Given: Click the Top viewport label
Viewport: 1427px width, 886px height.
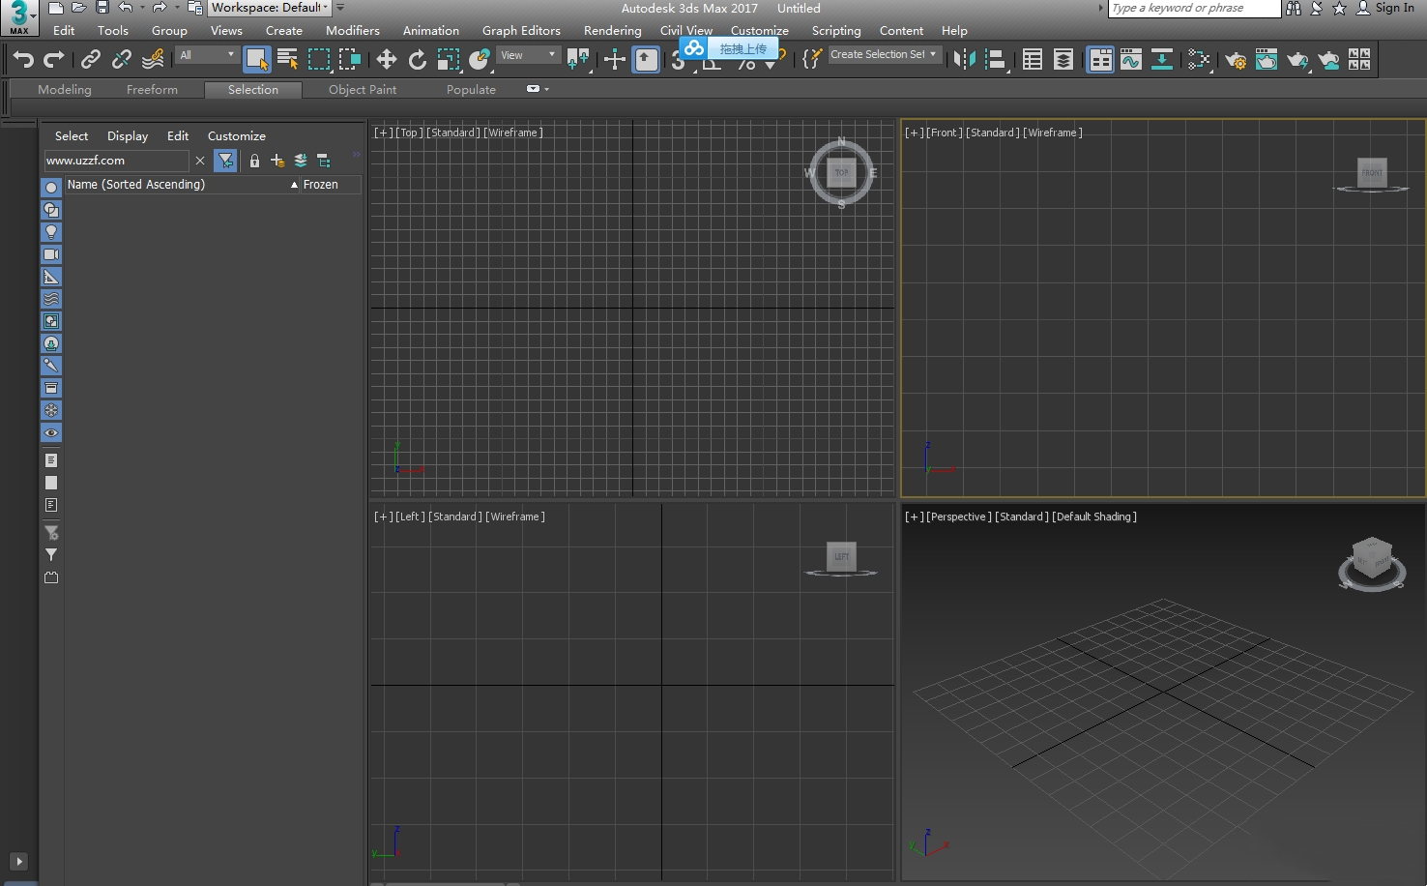Looking at the screenshot, I should pyautogui.click(x=409, y=133).
